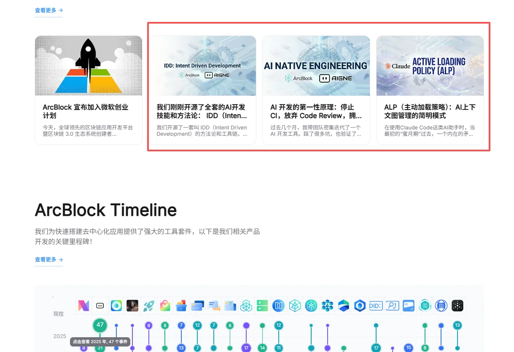This screenshot has height=352, width=514.
Task: Click the excerpt starting 今天，全球领先的区块链应用开发平台
Action: (x=88, y=131)
